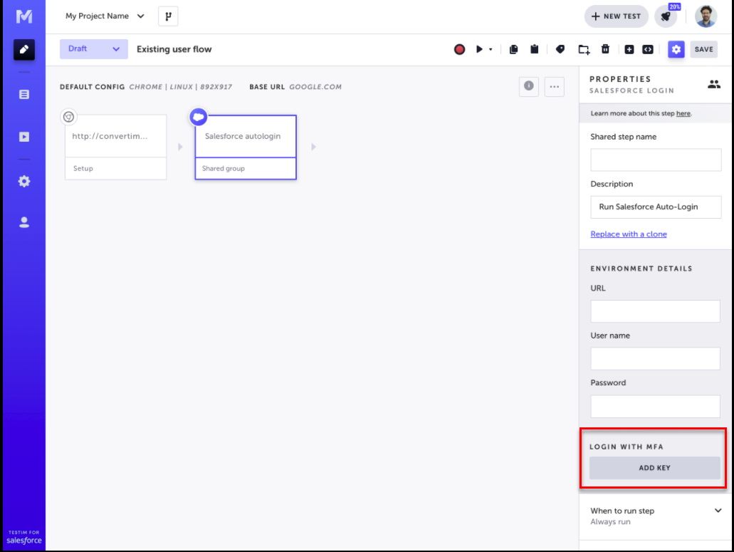This screenshot has width=734, height=552.
Task: Open the My Project Name dropdown
Action: click(105, 16)
